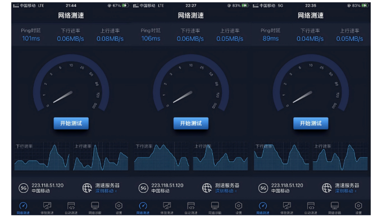Tap the 5G signal indicator in the 22:35 status bar
Screen dimensions: 382x218
(280, 6)
